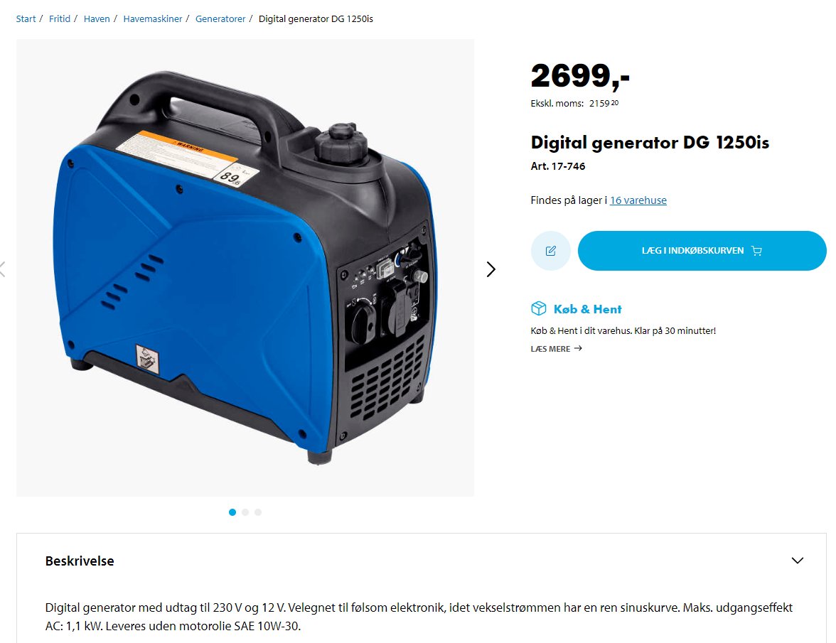The image size is (836, 643).
Task: Click LÆS MERE link
Action: coord(550,348)
